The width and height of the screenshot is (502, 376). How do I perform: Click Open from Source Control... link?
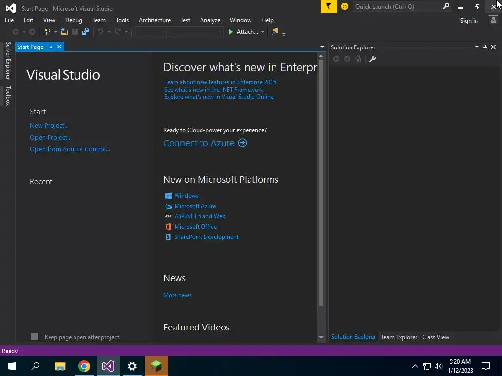[x=70, y=149]
